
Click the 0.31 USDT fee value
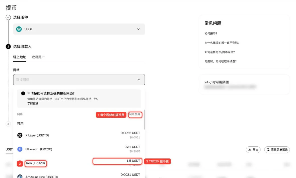click(132, 147)
